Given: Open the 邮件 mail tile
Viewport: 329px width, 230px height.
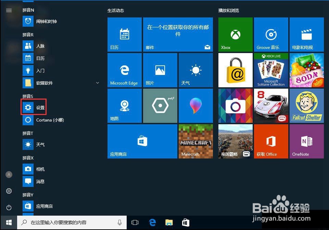Looking at the screenshot, I should [178, 35].
